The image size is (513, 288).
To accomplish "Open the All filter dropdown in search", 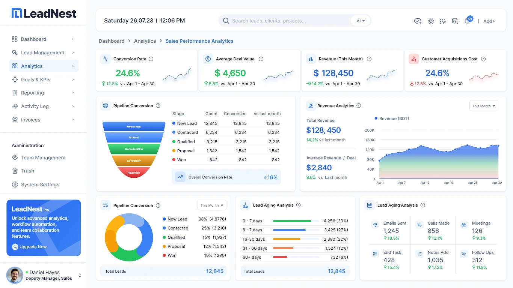I will pyautogui.click(x=361, y=21).
